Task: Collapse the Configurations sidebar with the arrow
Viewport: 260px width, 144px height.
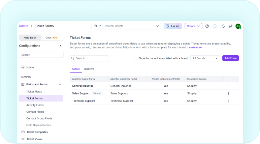Action: tap(61, 46)
